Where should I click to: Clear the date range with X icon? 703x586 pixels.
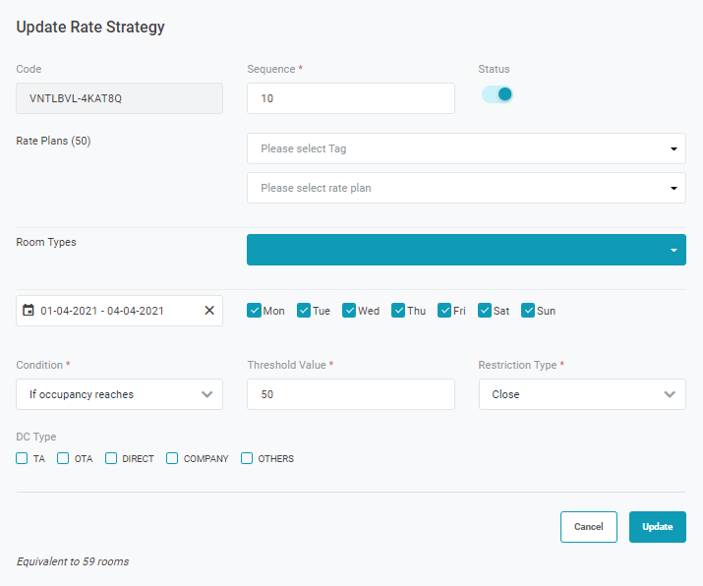pos(208,311)
